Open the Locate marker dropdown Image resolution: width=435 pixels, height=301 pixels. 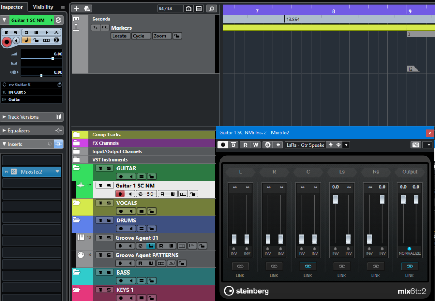(119, 36)
